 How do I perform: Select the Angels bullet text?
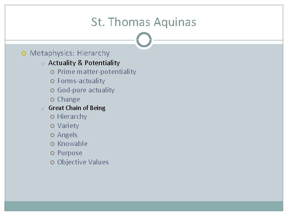pyautogui.click(x=67, y=135)
